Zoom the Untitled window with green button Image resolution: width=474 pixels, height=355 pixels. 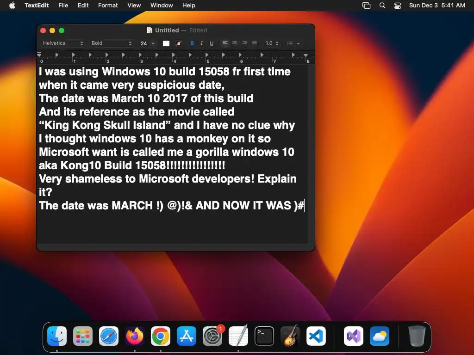click(62, 31)
